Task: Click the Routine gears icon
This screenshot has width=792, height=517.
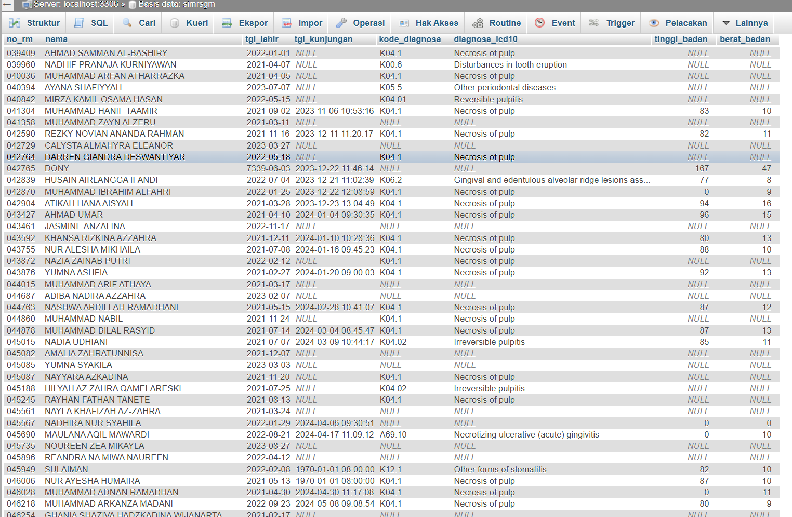Action: click(477, 23)
